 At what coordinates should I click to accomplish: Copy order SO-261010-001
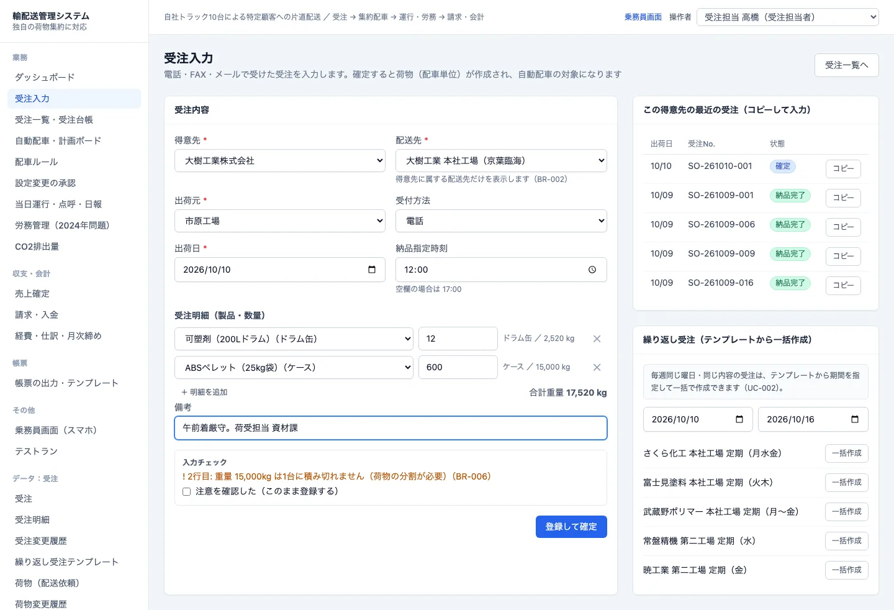843,168
